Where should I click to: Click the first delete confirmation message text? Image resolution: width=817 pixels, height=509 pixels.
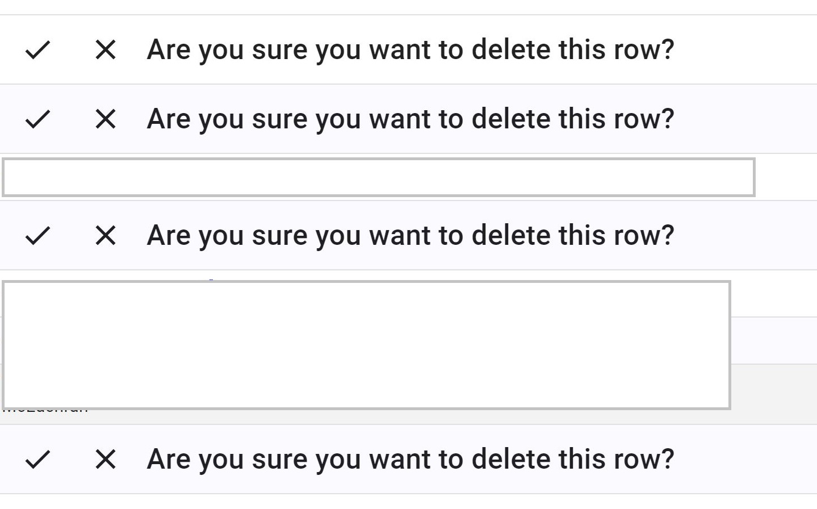(x=410, y=49)
